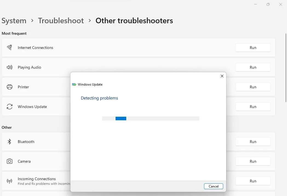Select the Incoming Connections label
Screen dimensions: 287x196
37,179
